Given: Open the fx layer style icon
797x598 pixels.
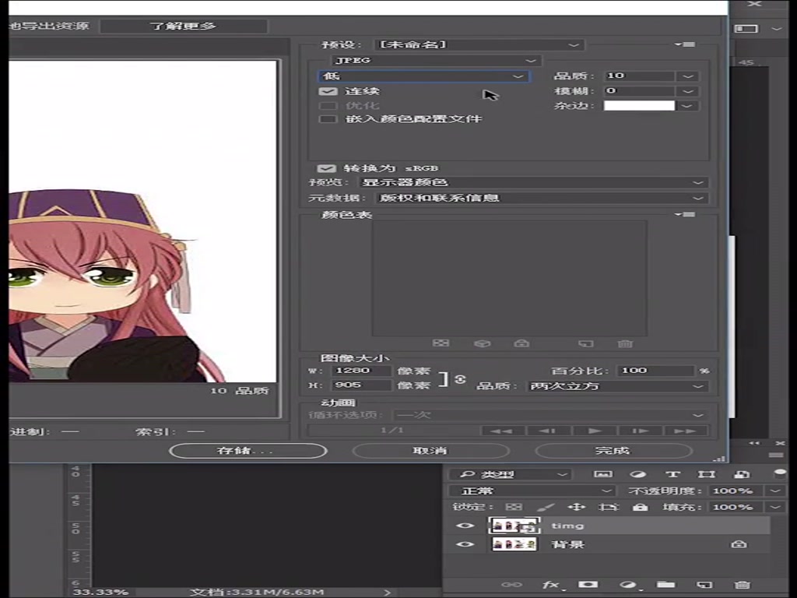Looking at the screenshot, I should pyautogui.click(x=551, y=585).
